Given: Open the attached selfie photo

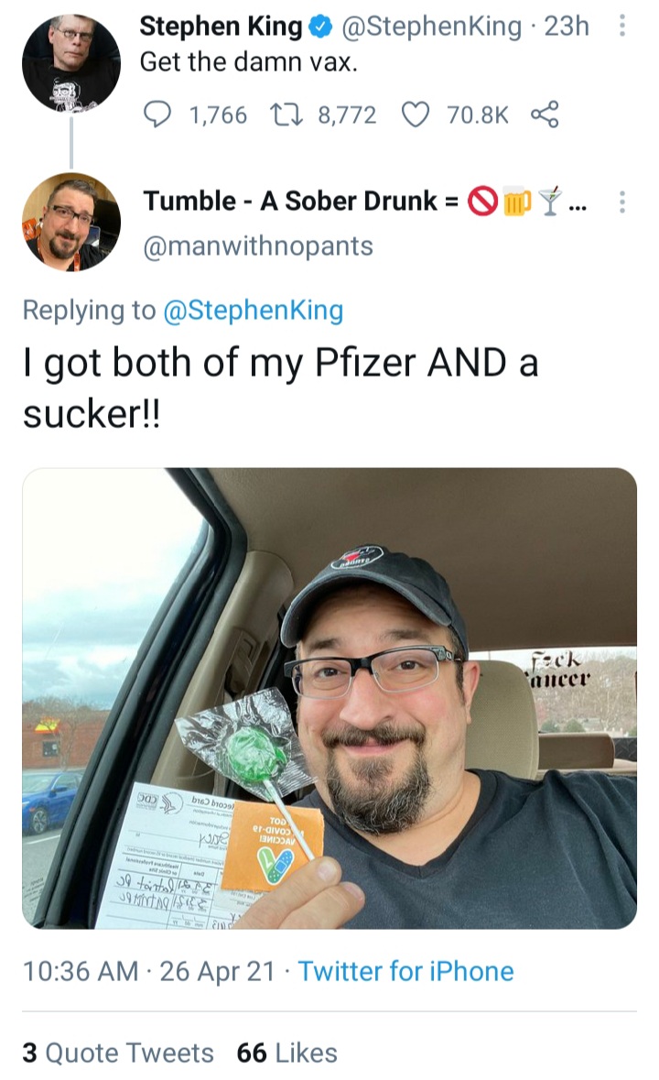Looking at the screenshot, I should pos(329,698).
